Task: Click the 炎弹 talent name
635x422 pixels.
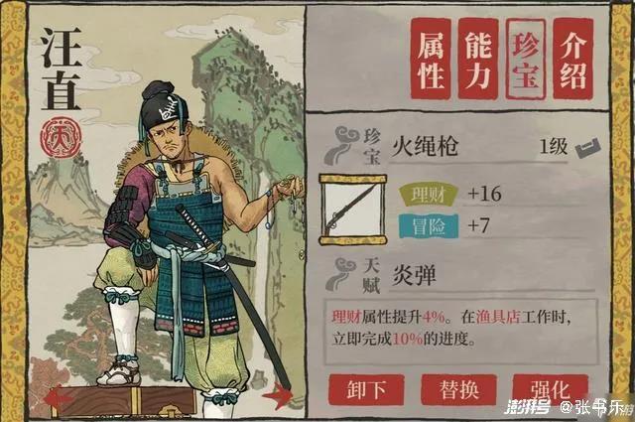Action: [x=414, y=276]
